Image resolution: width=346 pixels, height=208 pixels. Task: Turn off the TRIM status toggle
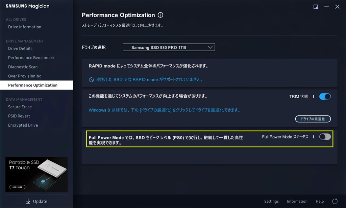(x=325, y=96)
